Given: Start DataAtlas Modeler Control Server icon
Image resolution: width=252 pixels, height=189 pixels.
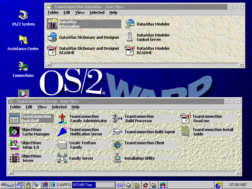Looking at the screenshot, I should tap(130, 37).
